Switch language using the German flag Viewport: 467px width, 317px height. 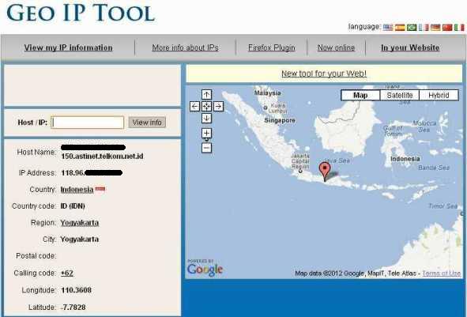tap(435, 28)
